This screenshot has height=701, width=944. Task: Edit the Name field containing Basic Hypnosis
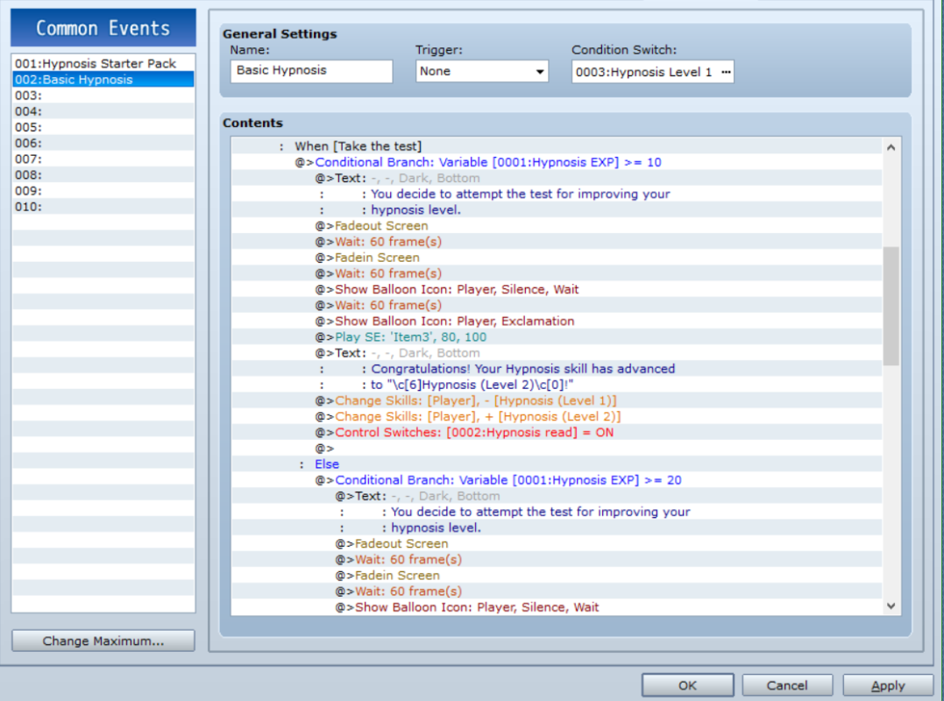click(x=311, y=71)
